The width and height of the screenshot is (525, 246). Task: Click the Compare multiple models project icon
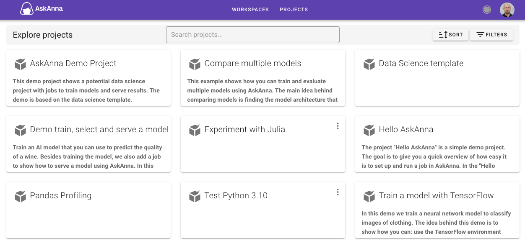(194, 64)
